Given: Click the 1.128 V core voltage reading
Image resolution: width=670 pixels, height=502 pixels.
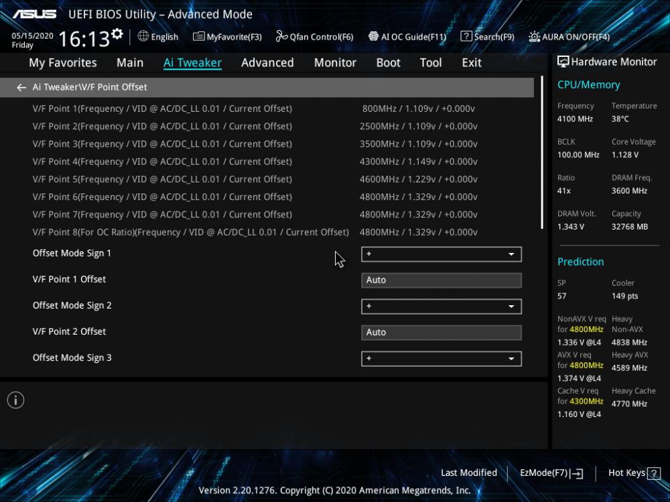Looking at the screenshot, I should (x=624, y=155).
